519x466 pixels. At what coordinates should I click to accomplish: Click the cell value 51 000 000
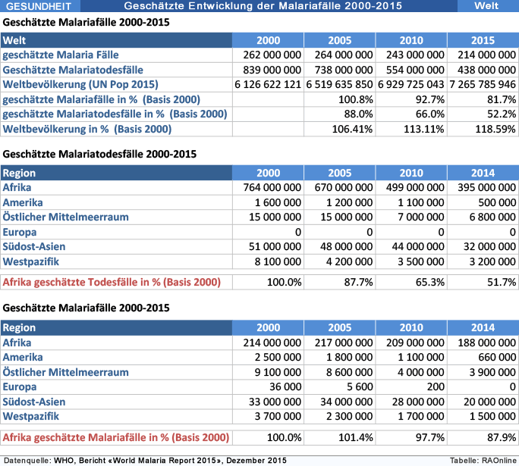(x=275, y=246)
